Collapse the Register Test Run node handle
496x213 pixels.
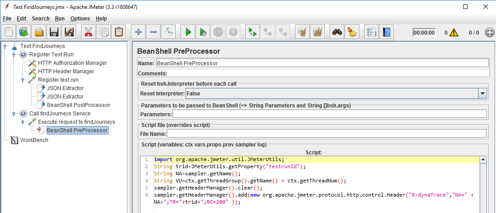[x=14, y=55]
